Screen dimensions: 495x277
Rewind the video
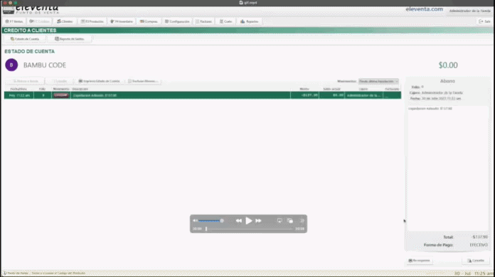click(x=239, y=221)
